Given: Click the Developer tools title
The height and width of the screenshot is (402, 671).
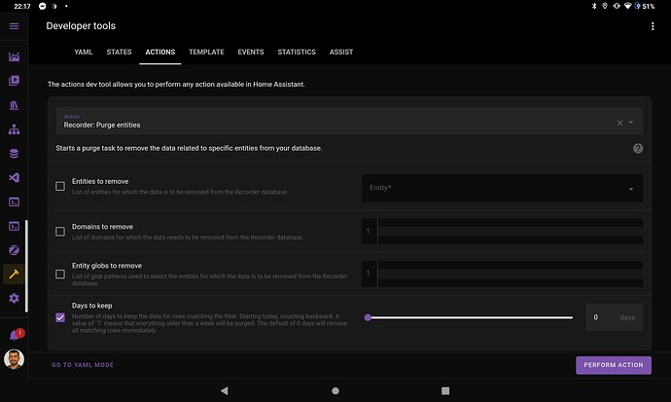Looking at the screenshot, I should pyautogui.click(x=81, y=25).
